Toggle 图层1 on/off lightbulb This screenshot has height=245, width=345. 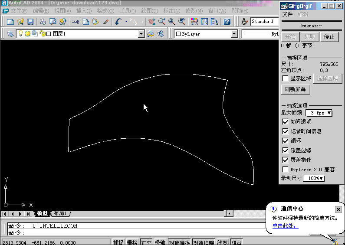point(20,33)
